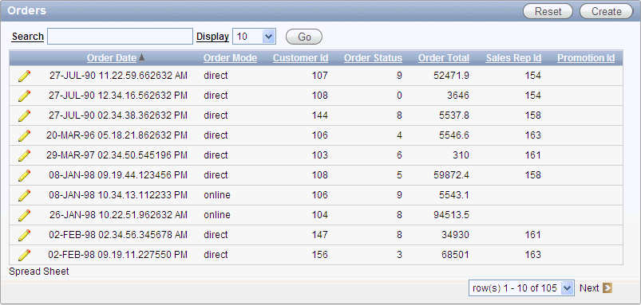Image resolution: width=641 pixels, height=305 pixels.
Task: Edit the order with total 59872.4
Action: 24,175
